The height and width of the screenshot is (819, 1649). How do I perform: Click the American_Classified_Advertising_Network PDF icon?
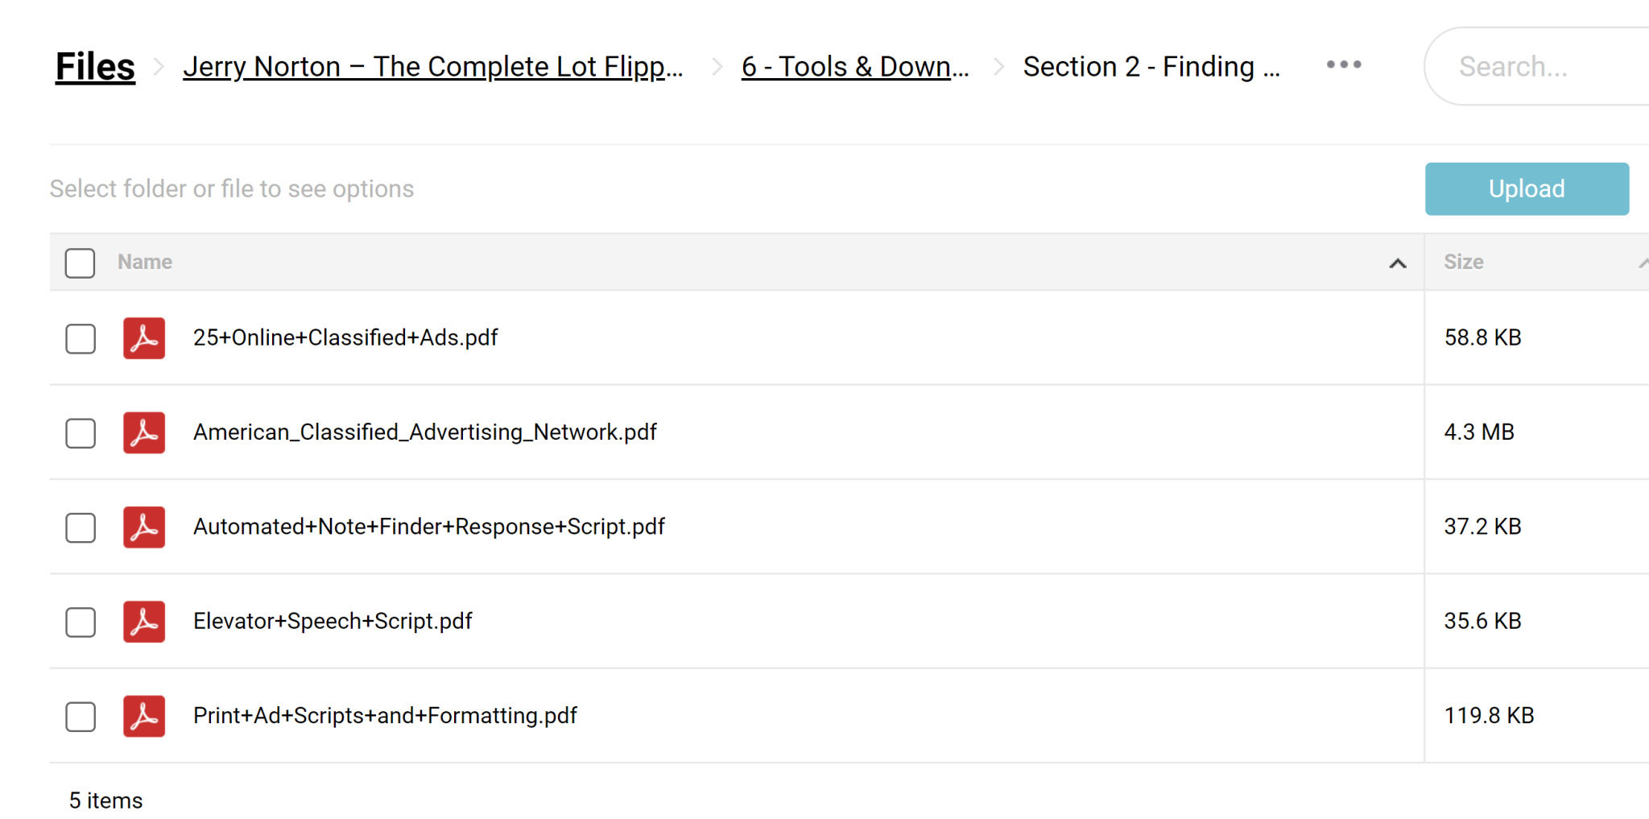tap(144, 432)
